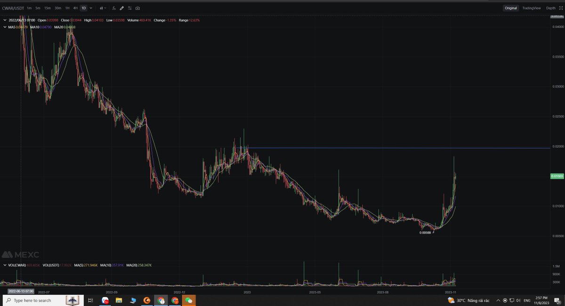This screenshot has height=306, width=565.
Task: Click the VOL(CWAR) volume label
Action: 24,266
